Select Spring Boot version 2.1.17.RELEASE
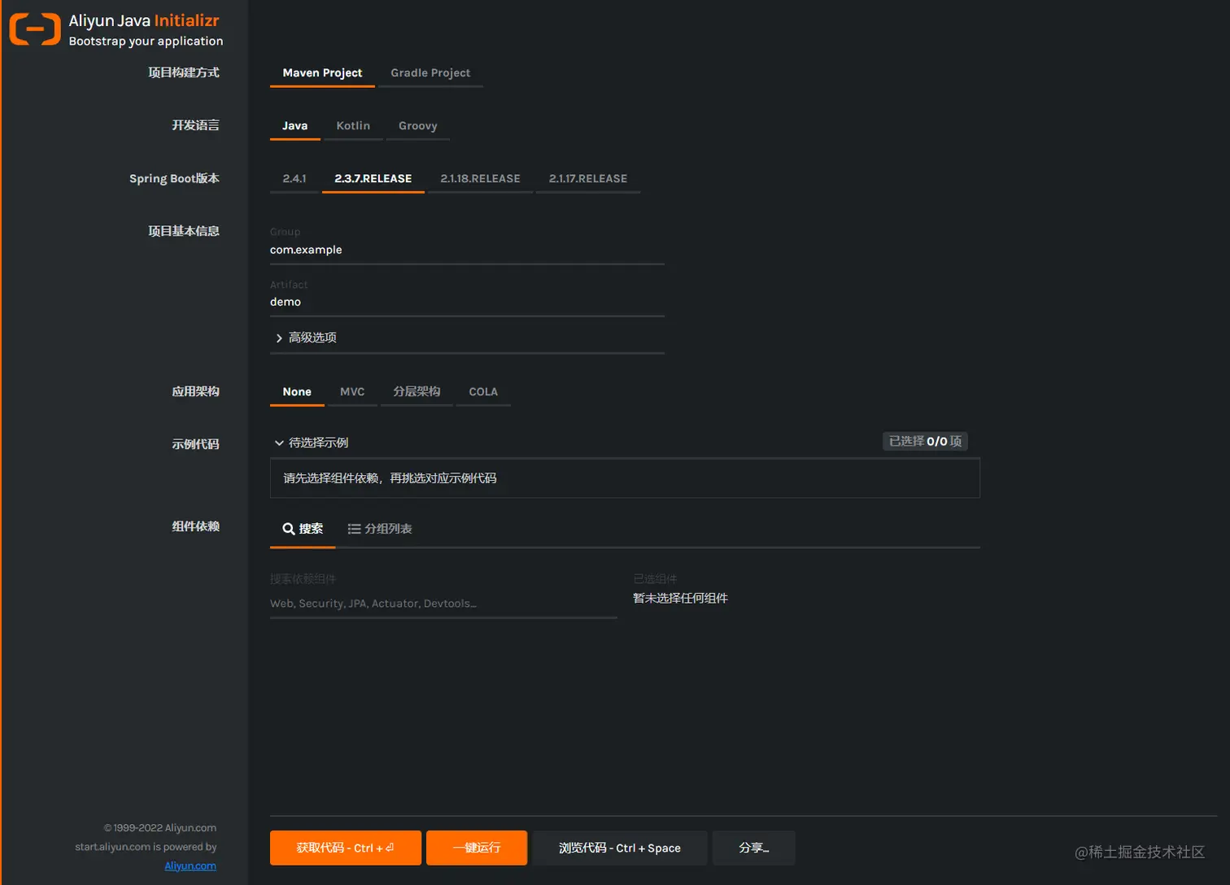 coord(588,178)
